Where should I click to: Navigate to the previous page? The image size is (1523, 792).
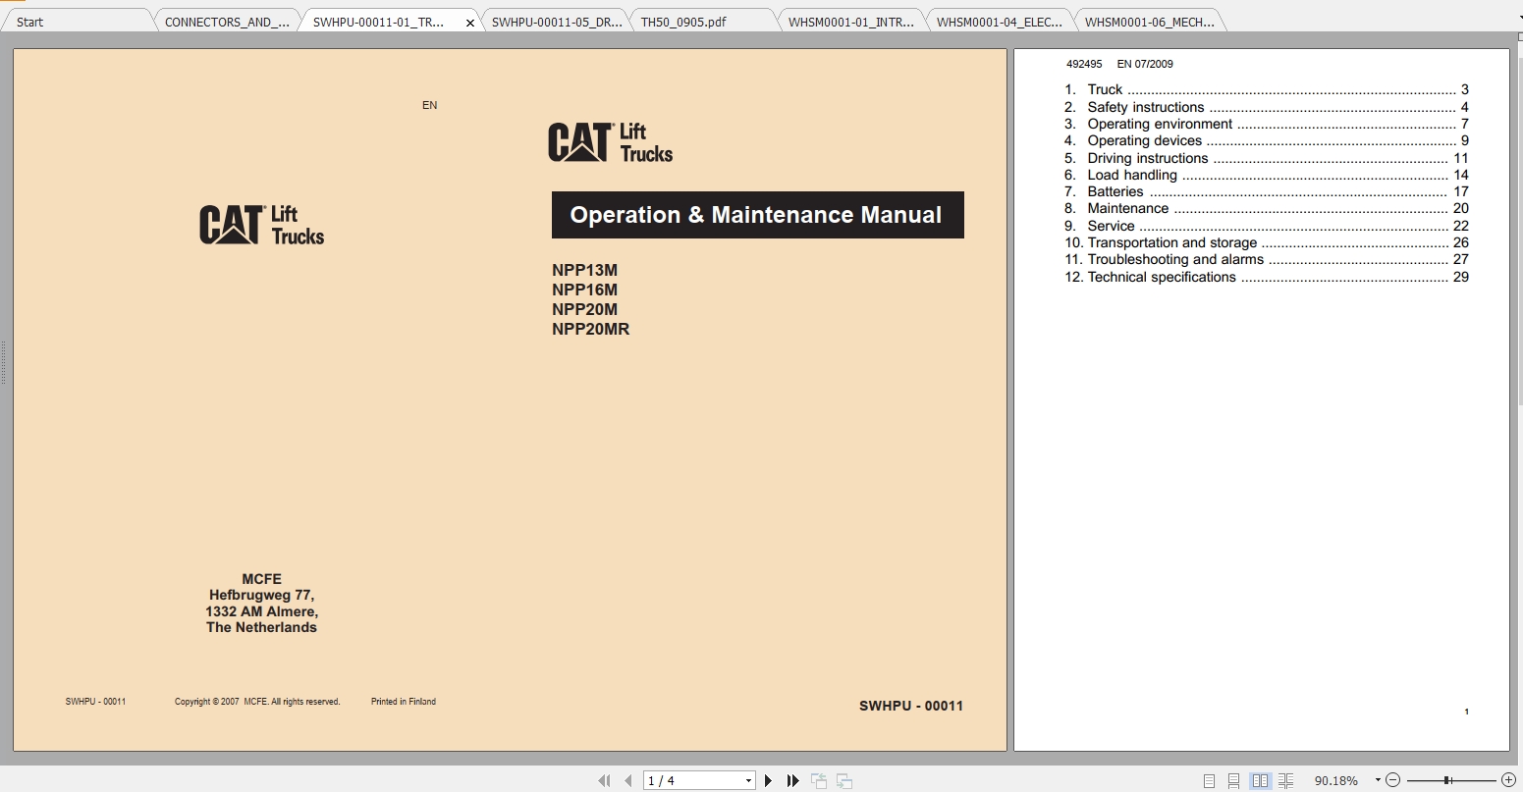628,779
